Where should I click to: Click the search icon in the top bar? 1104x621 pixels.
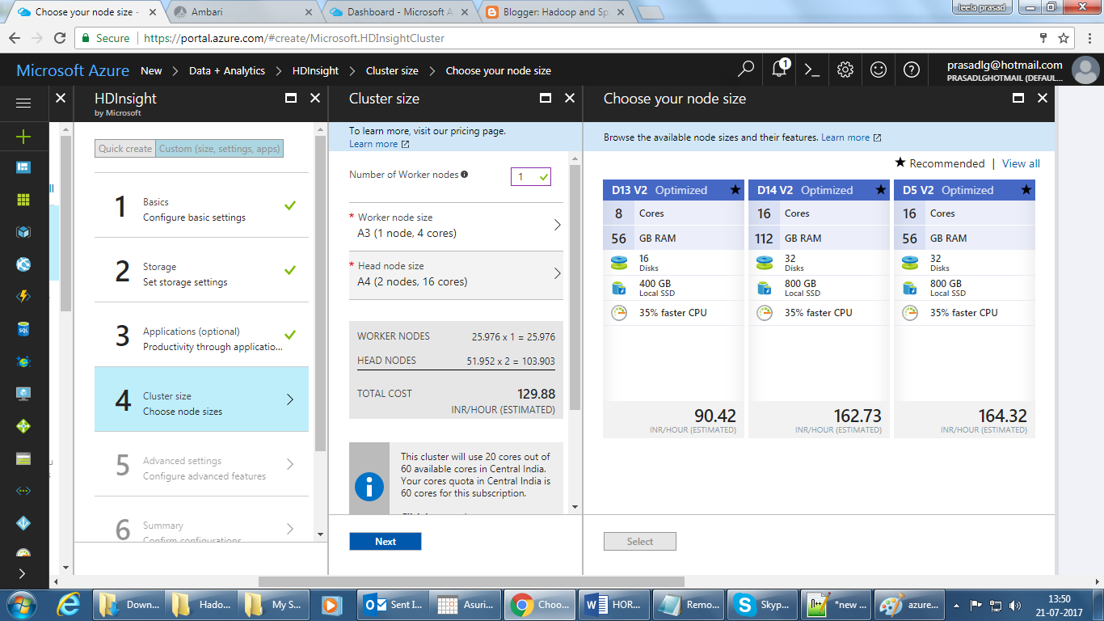pos(744,70)
